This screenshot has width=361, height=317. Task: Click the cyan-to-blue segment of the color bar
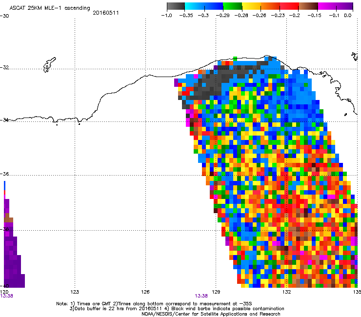coord(204,6)
